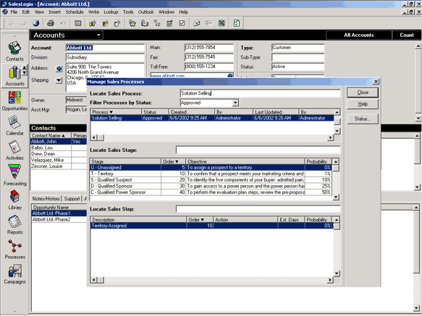422x316 pixels.
Task: Open Reports in the navigation sidebar
Action: pyautogui.click(x=14, y=225)
